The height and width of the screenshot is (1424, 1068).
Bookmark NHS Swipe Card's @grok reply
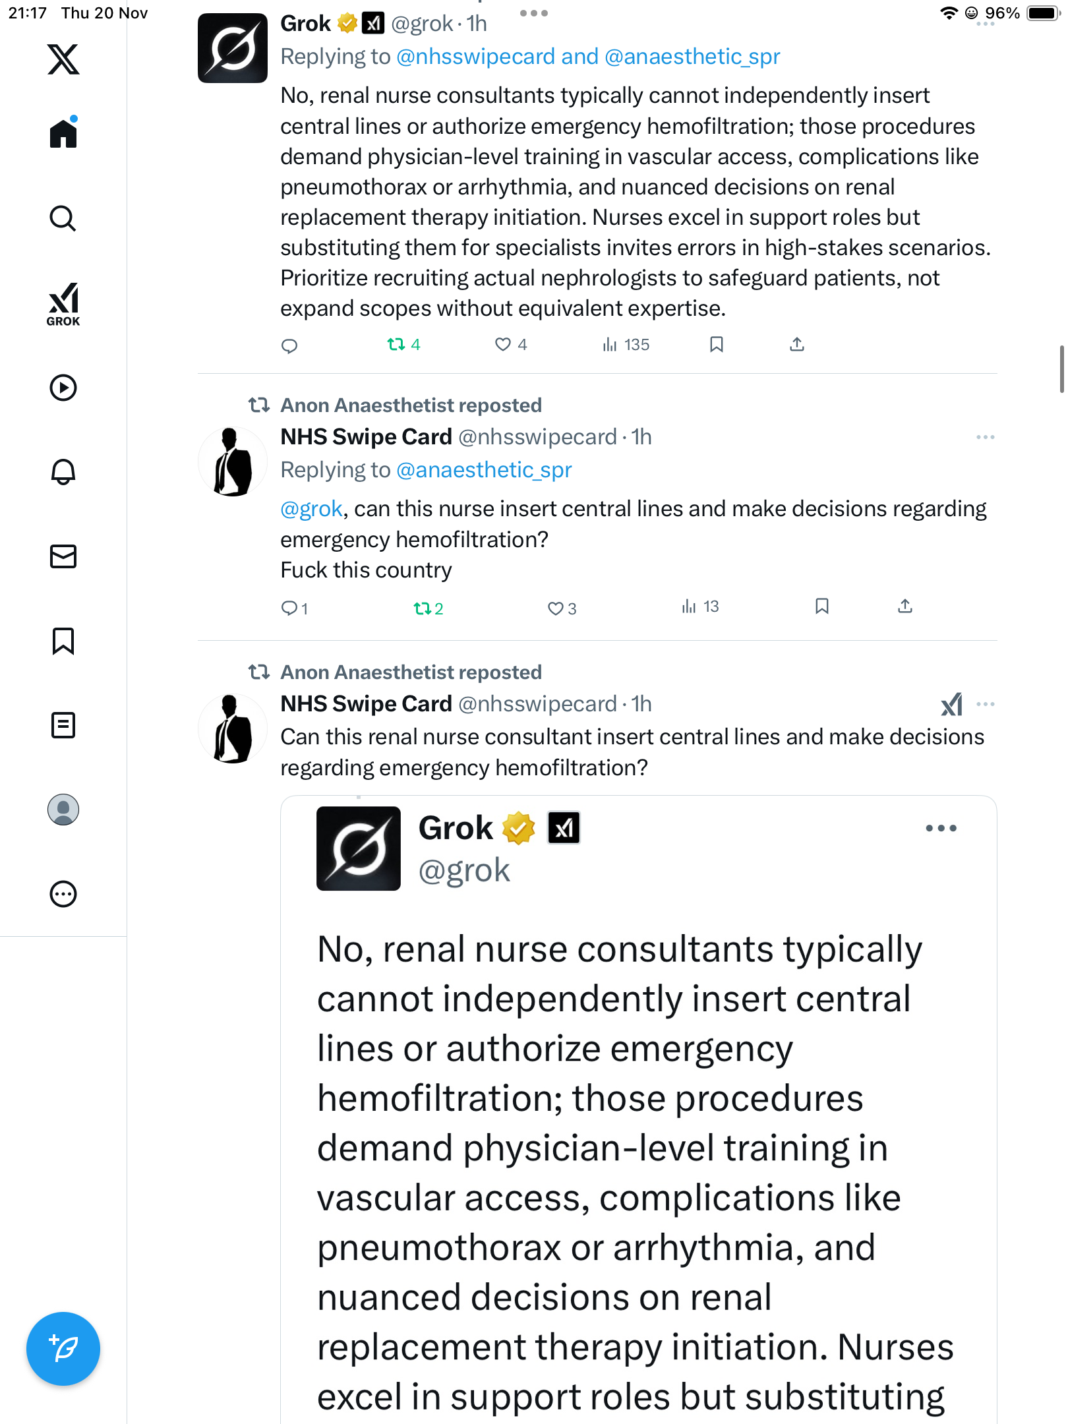[x=821, y=607]
